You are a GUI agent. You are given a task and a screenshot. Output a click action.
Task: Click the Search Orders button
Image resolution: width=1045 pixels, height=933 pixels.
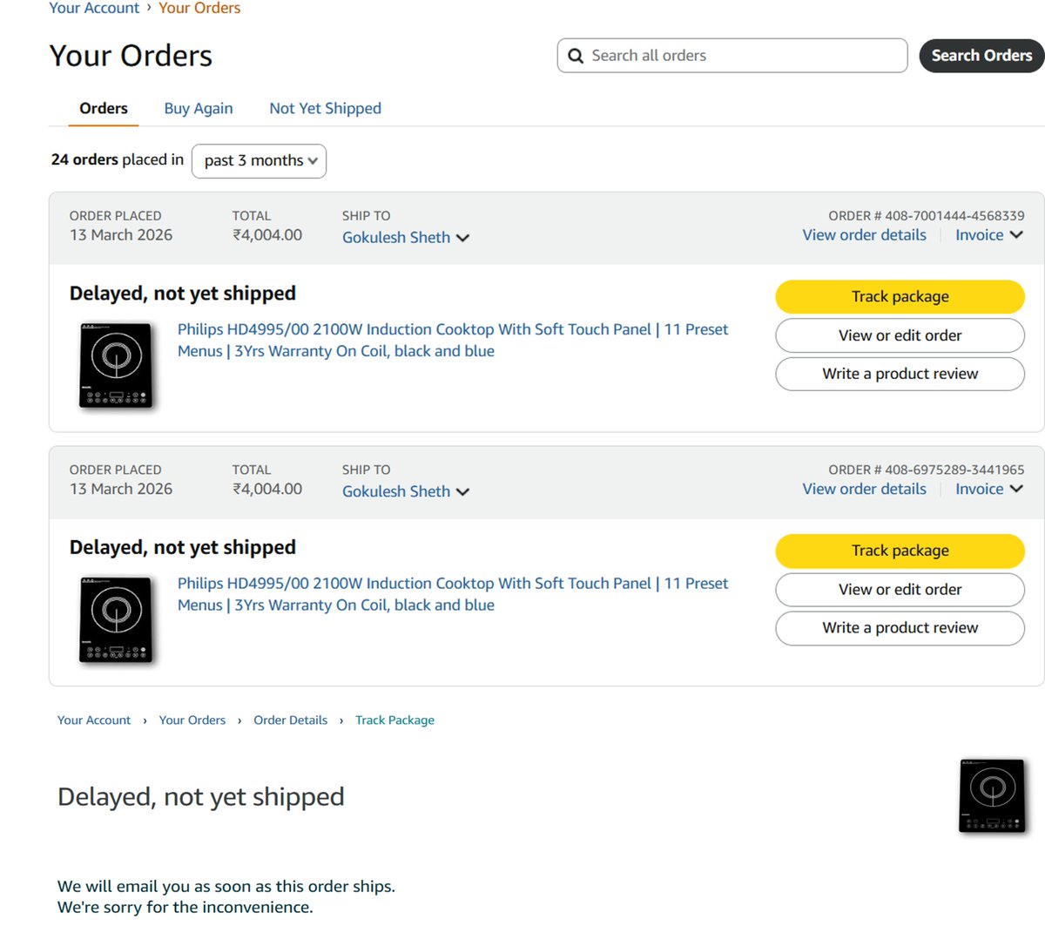[x=981, y=56]
